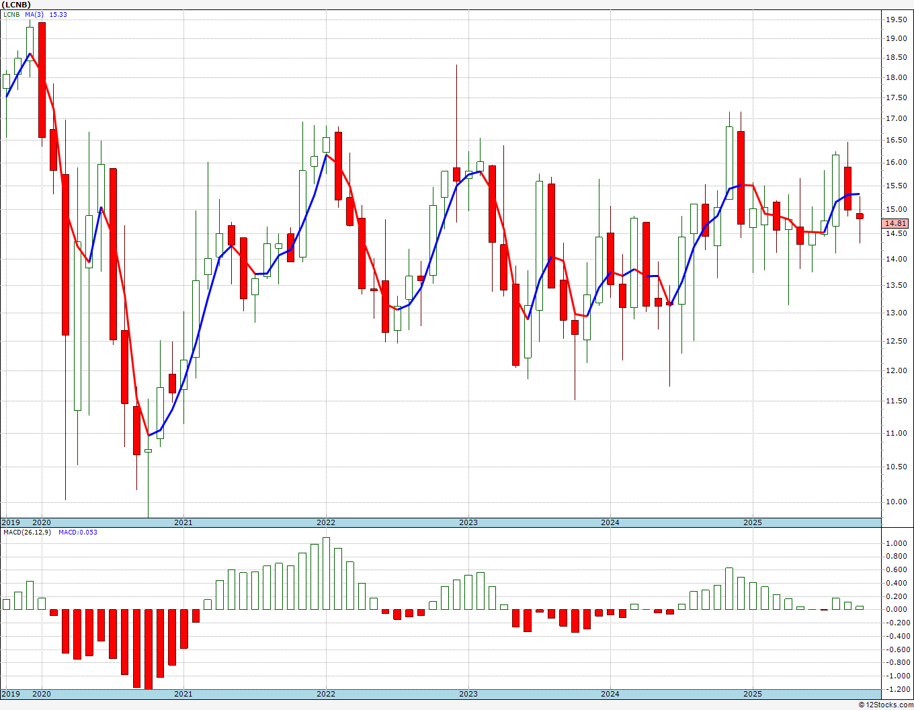Select 2020 on the bottom MACD time axis
This screenshot has width=914, height=710.
click(x=42, y=694)
